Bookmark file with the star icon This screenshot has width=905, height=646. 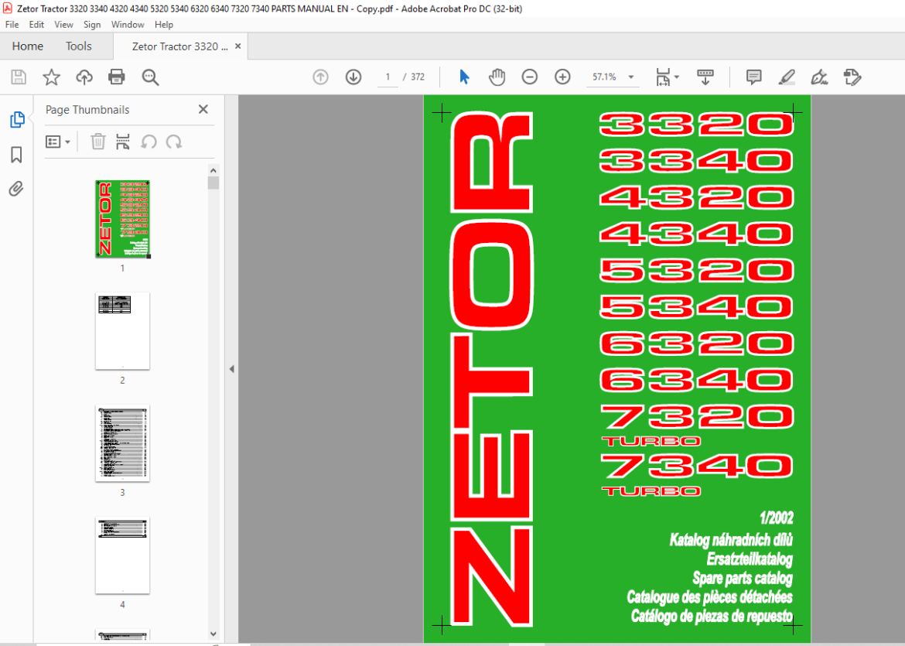point(51,77)
